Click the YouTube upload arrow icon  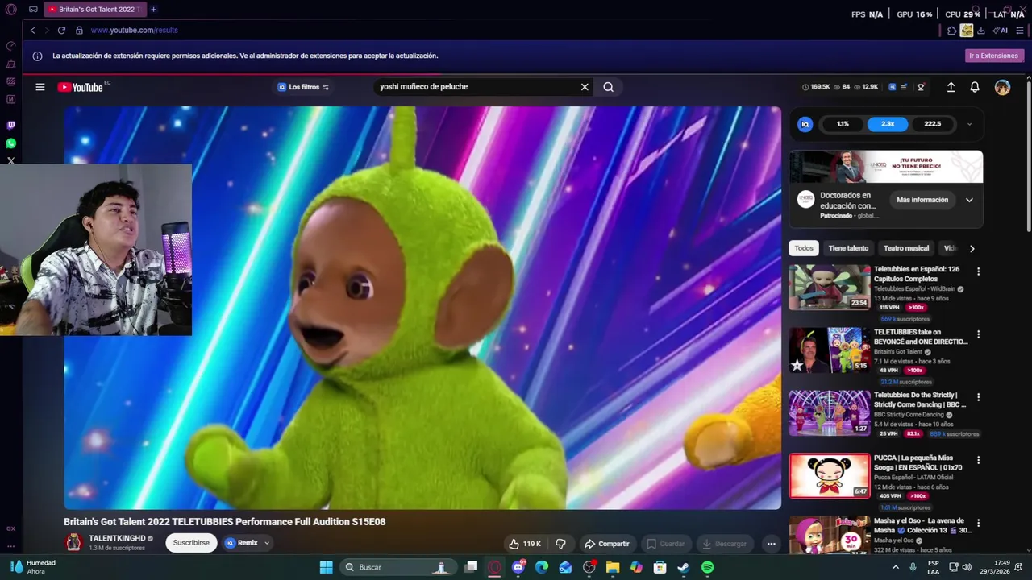951,87
